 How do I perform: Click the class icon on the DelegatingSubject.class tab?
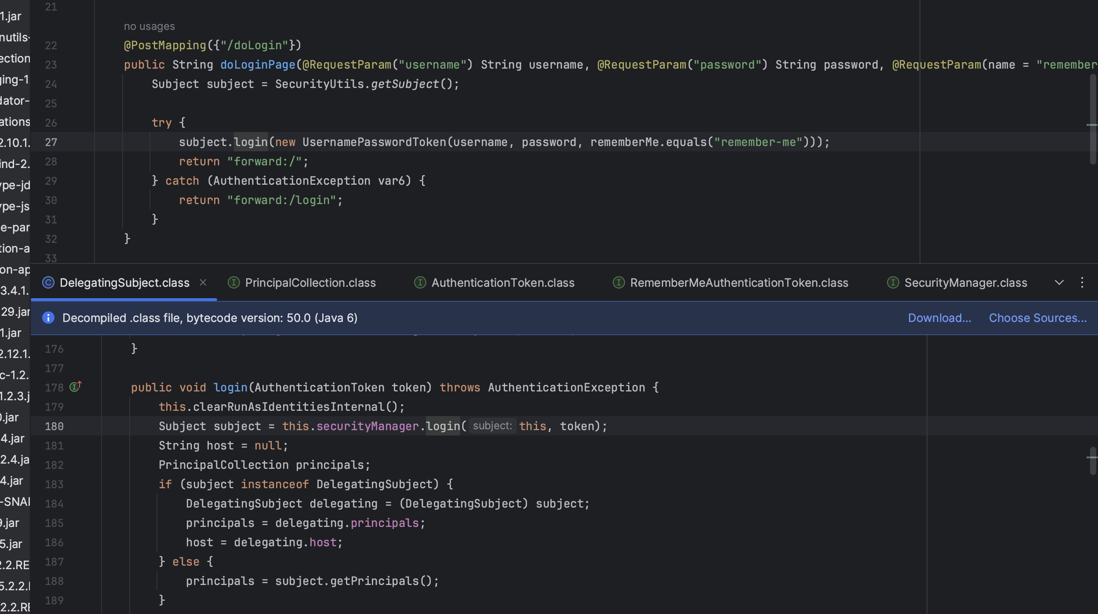click(x=48, y=282)
